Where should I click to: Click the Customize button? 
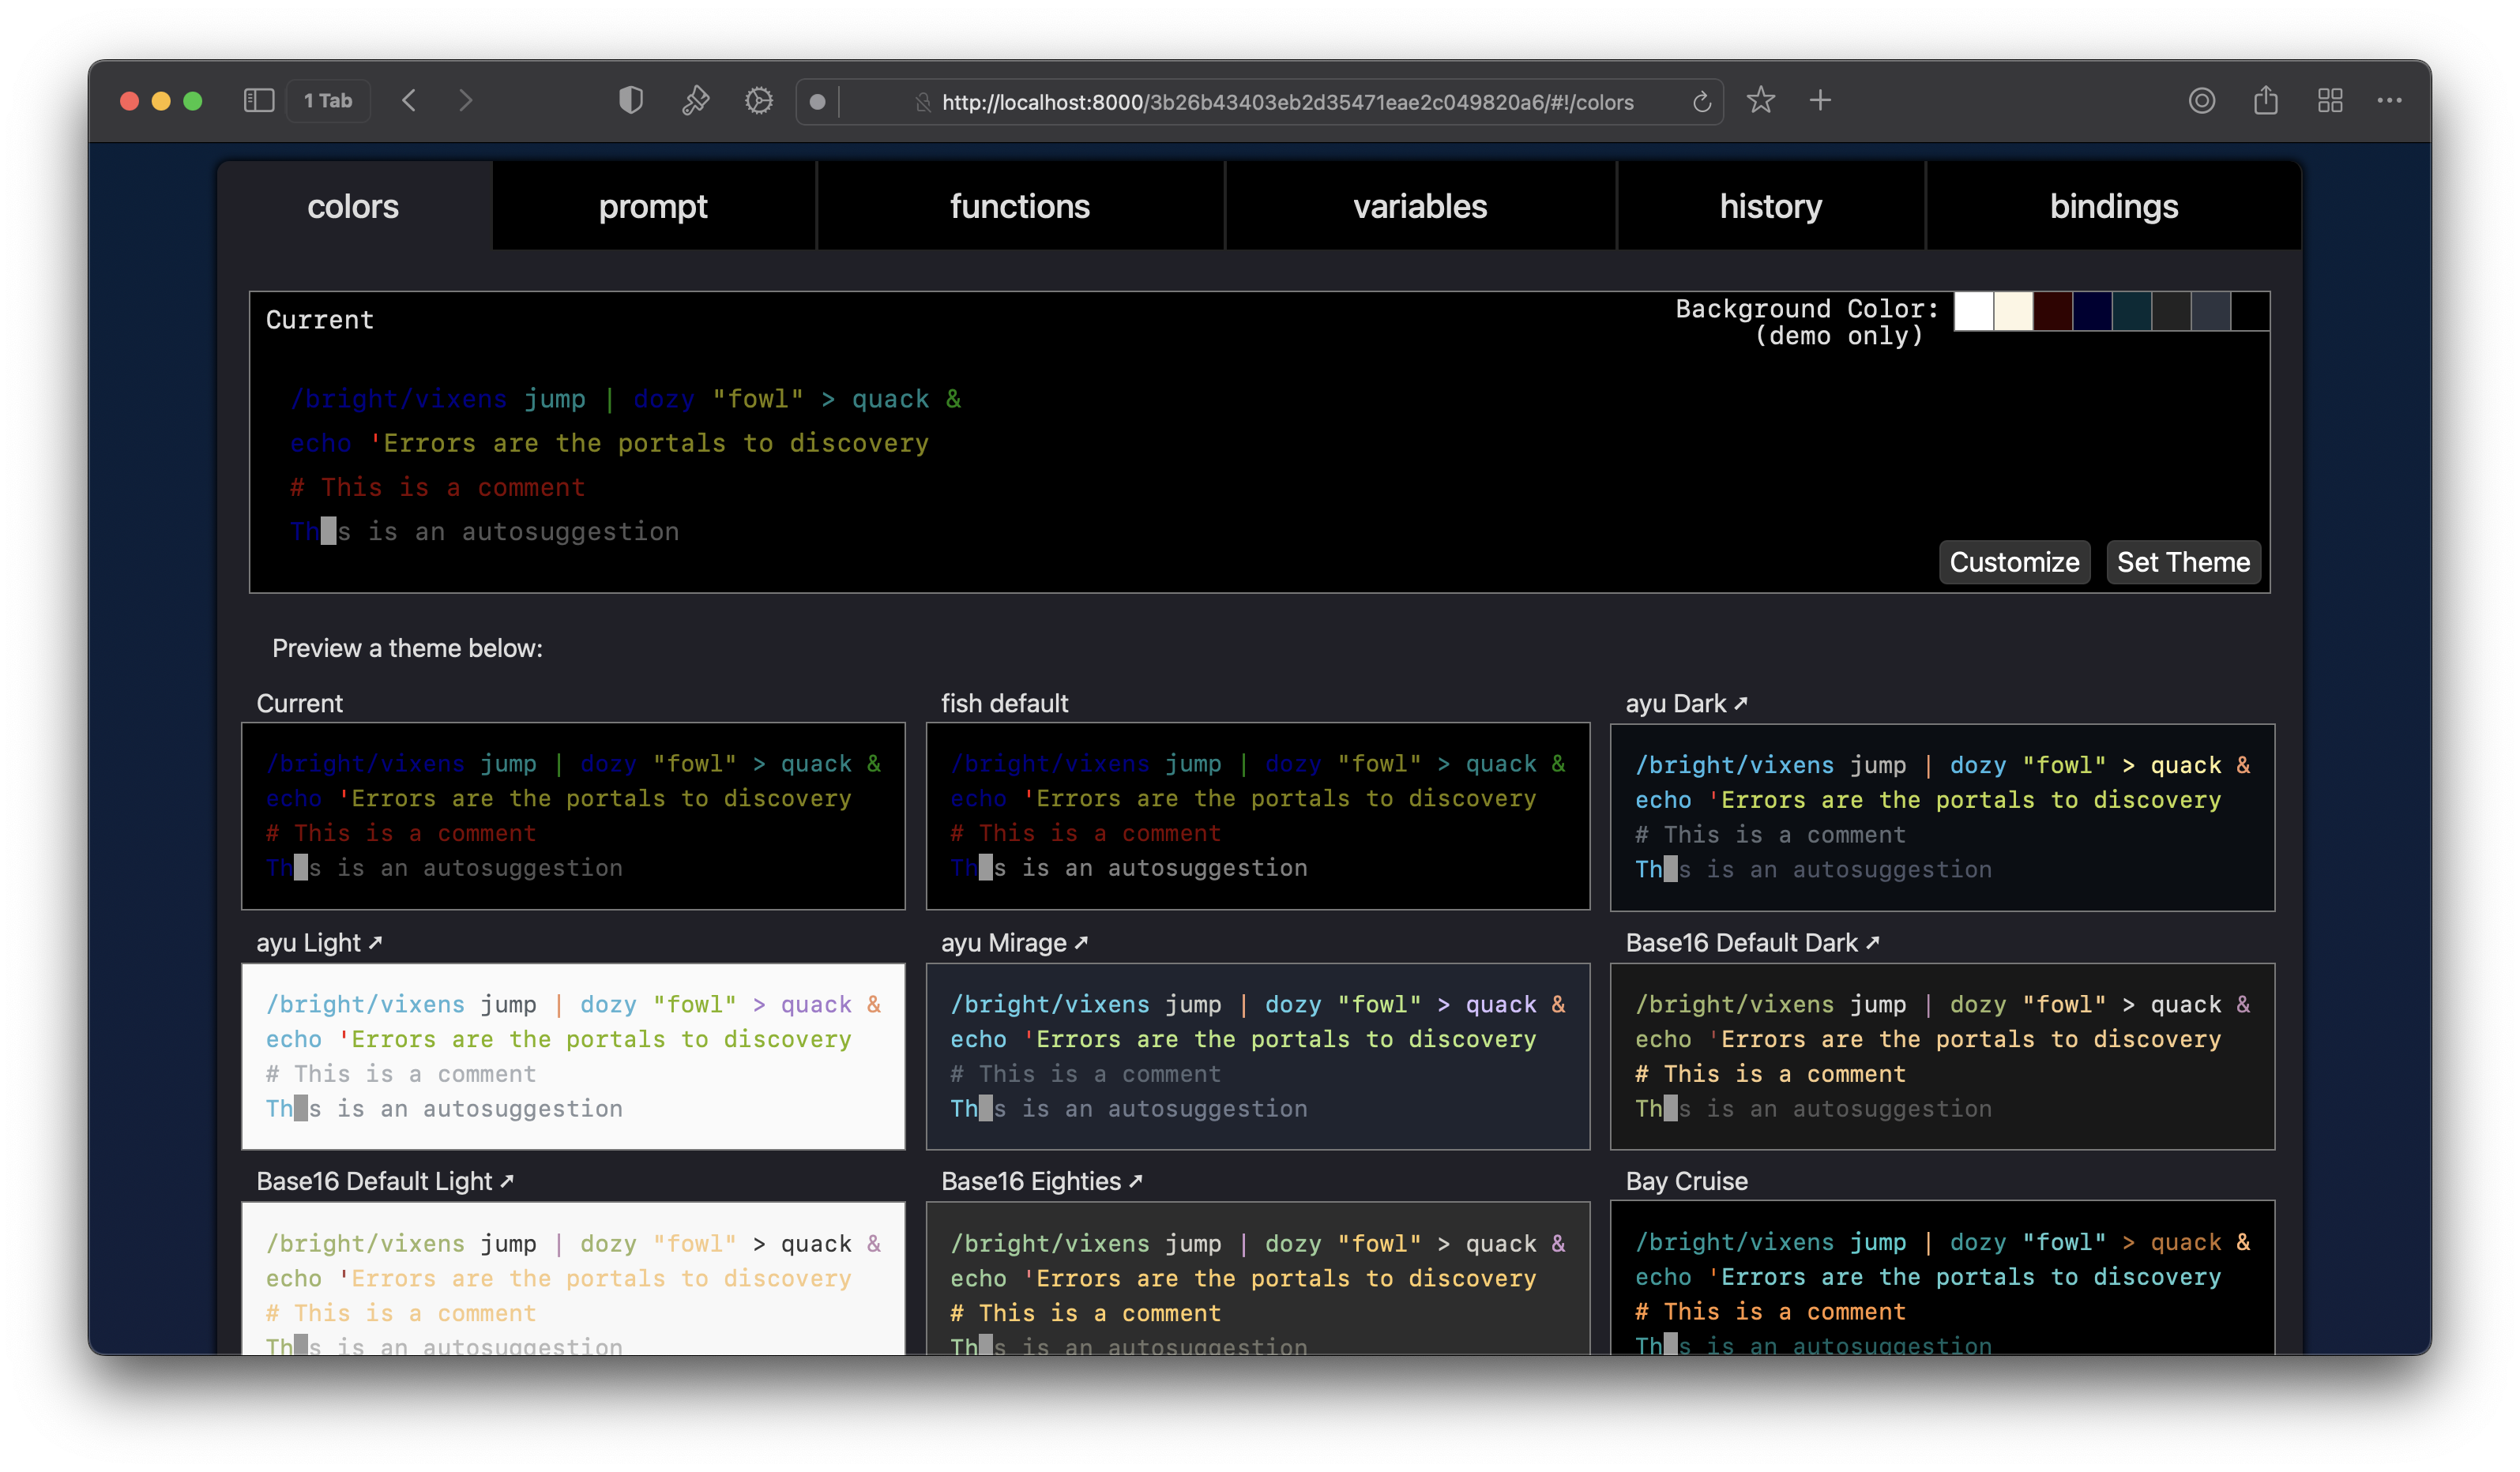2014,562
